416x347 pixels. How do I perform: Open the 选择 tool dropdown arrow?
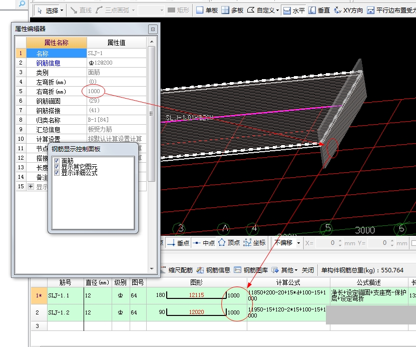(x=62, y=11)
